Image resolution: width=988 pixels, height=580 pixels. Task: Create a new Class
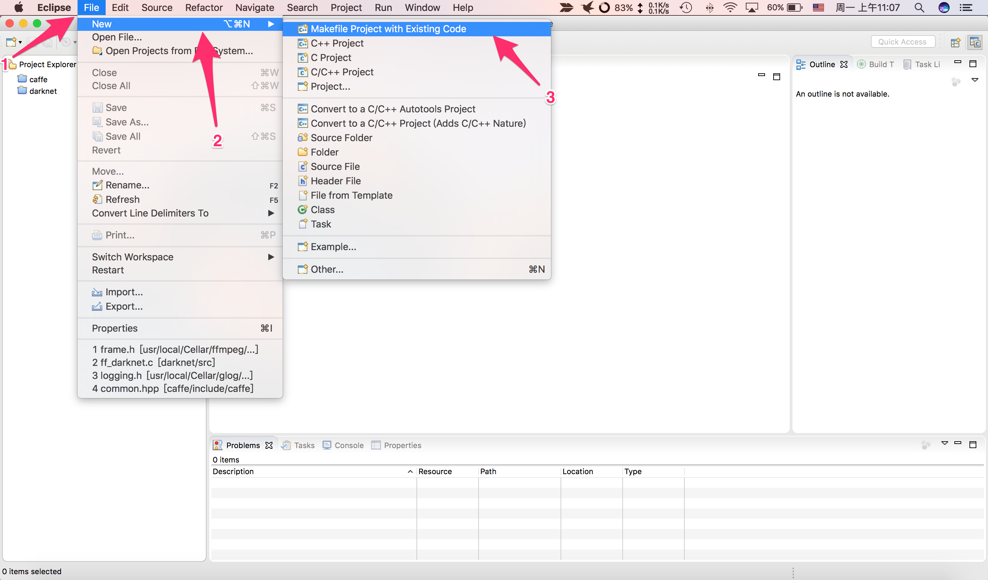(416, 210)
